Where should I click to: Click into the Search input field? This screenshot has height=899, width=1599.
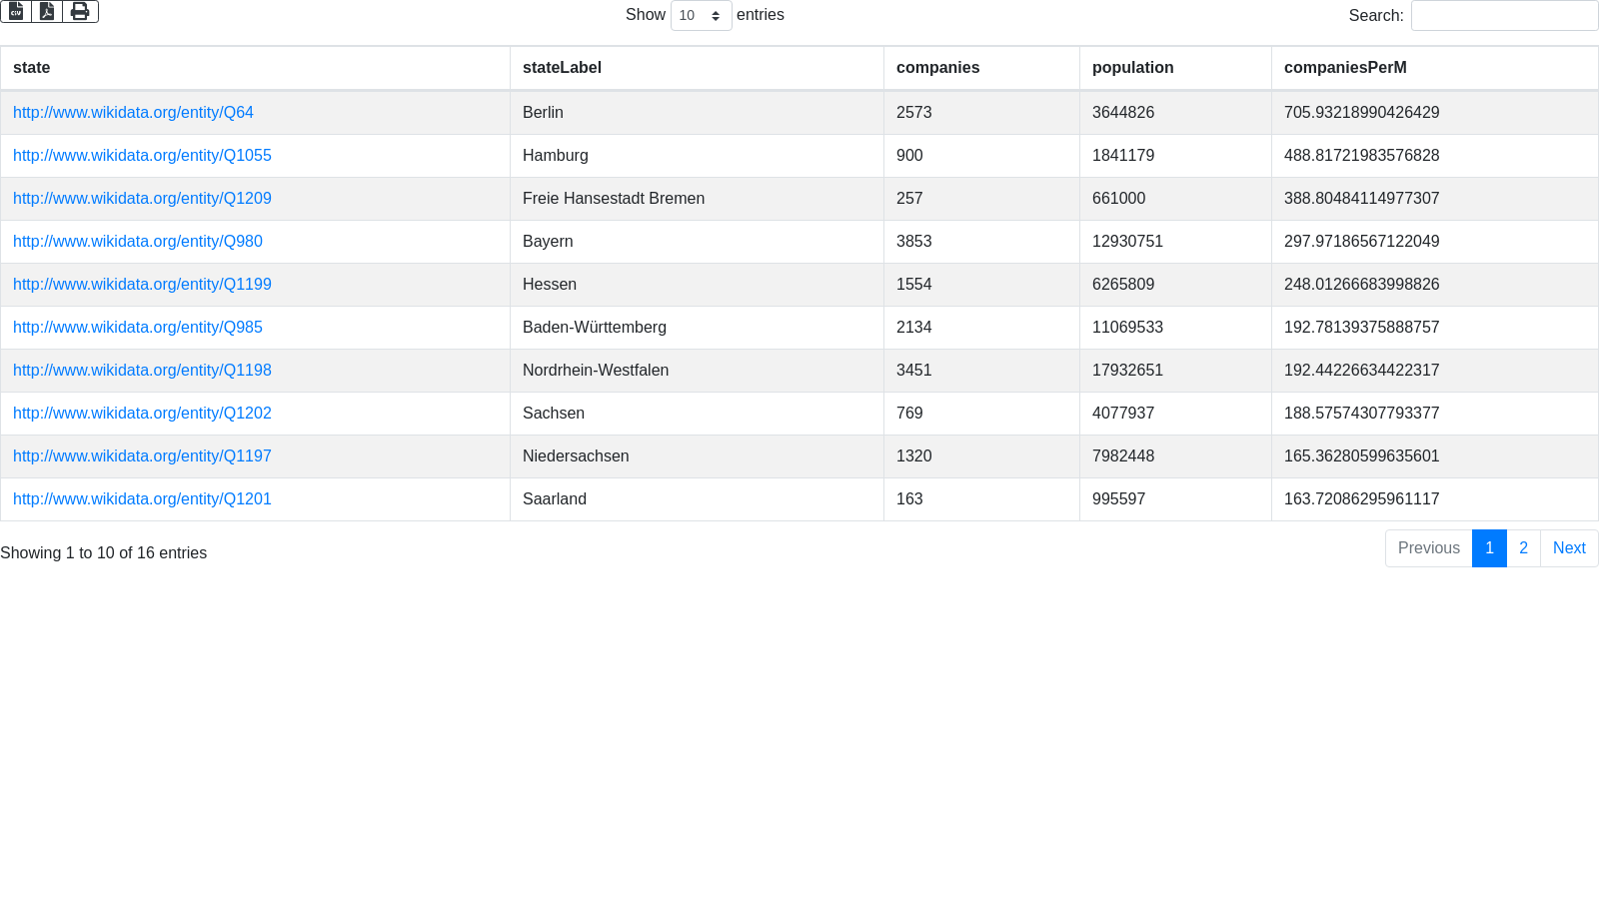1504,15
